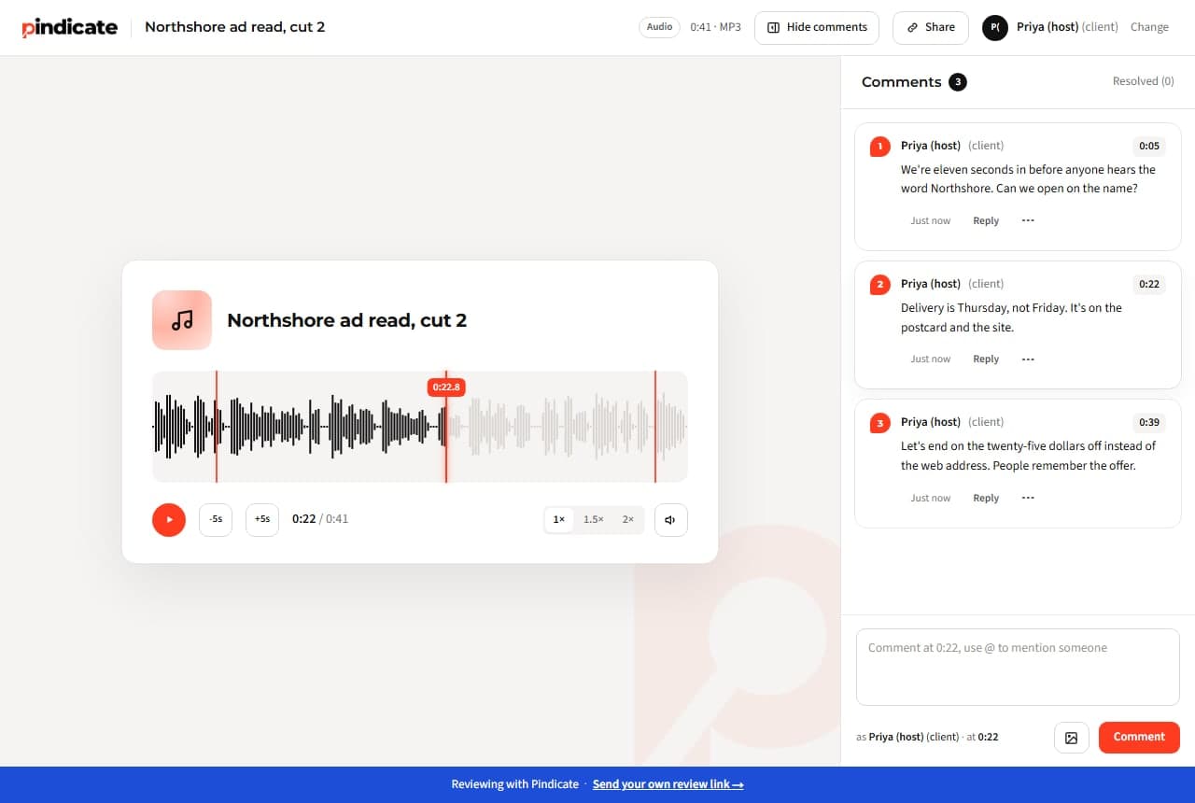Click the Audio file type badge
Image resolution: width=1195 pixels, height=803 pixels.
click(x=660, y=27)
